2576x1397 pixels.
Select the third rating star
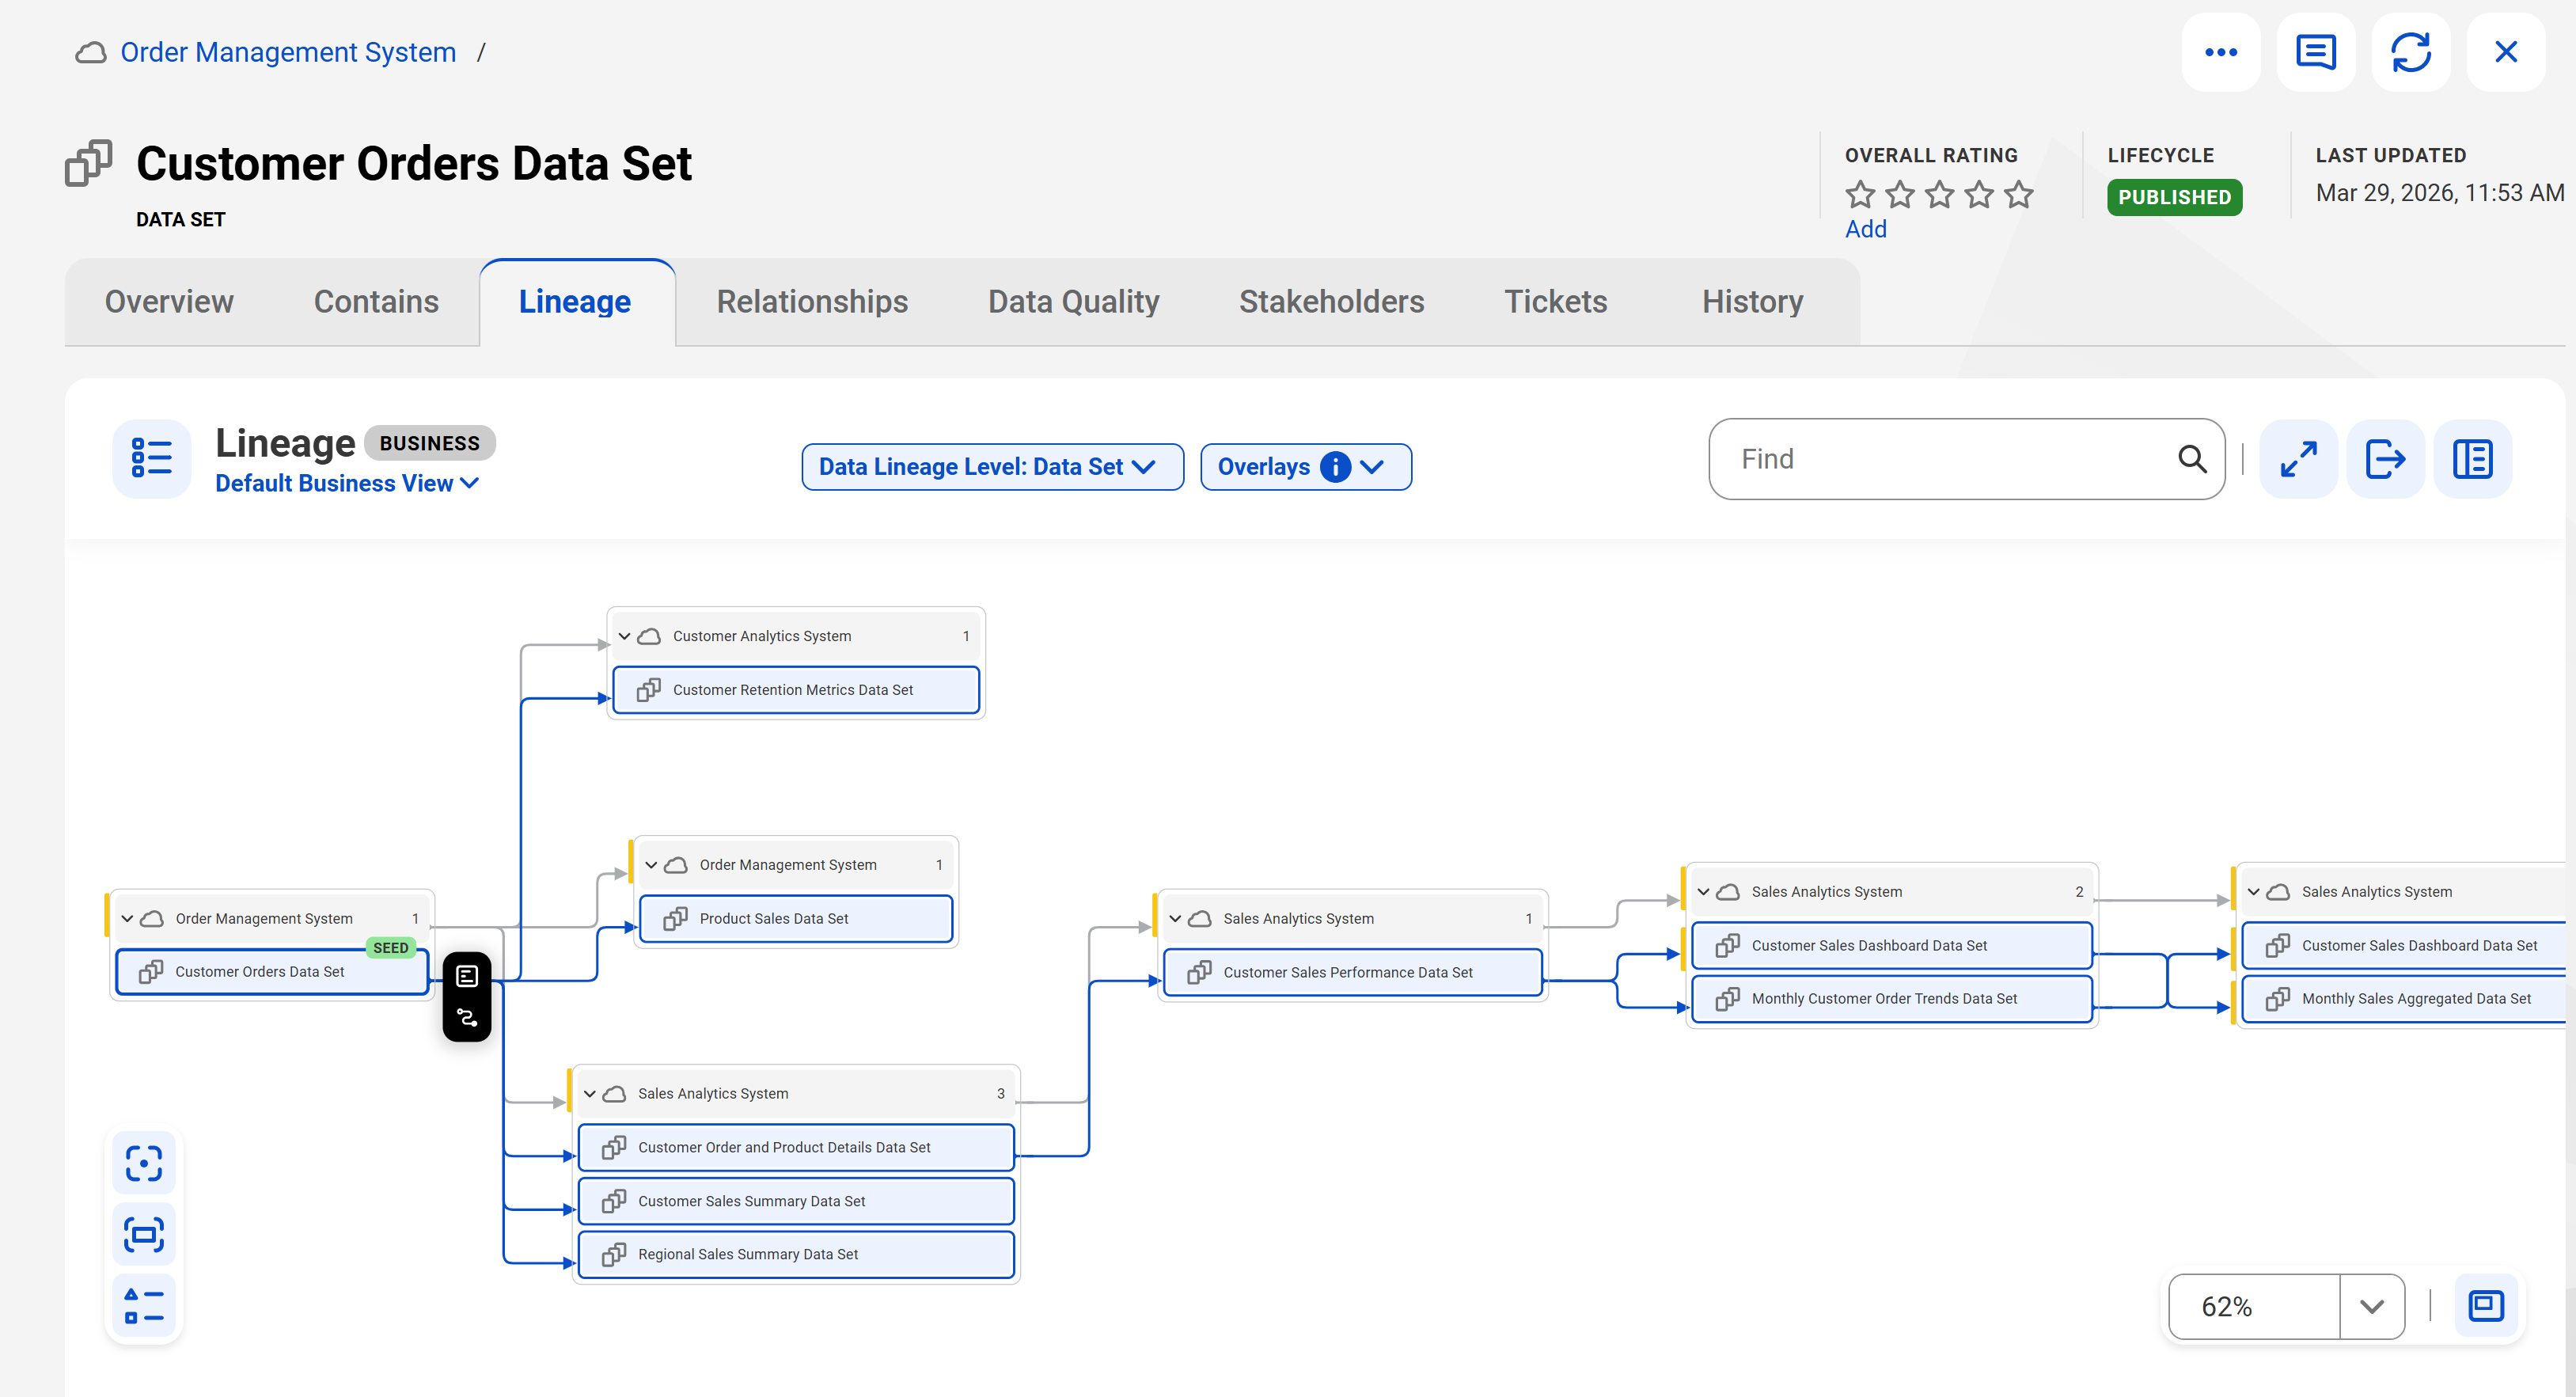click(1939, 194)
